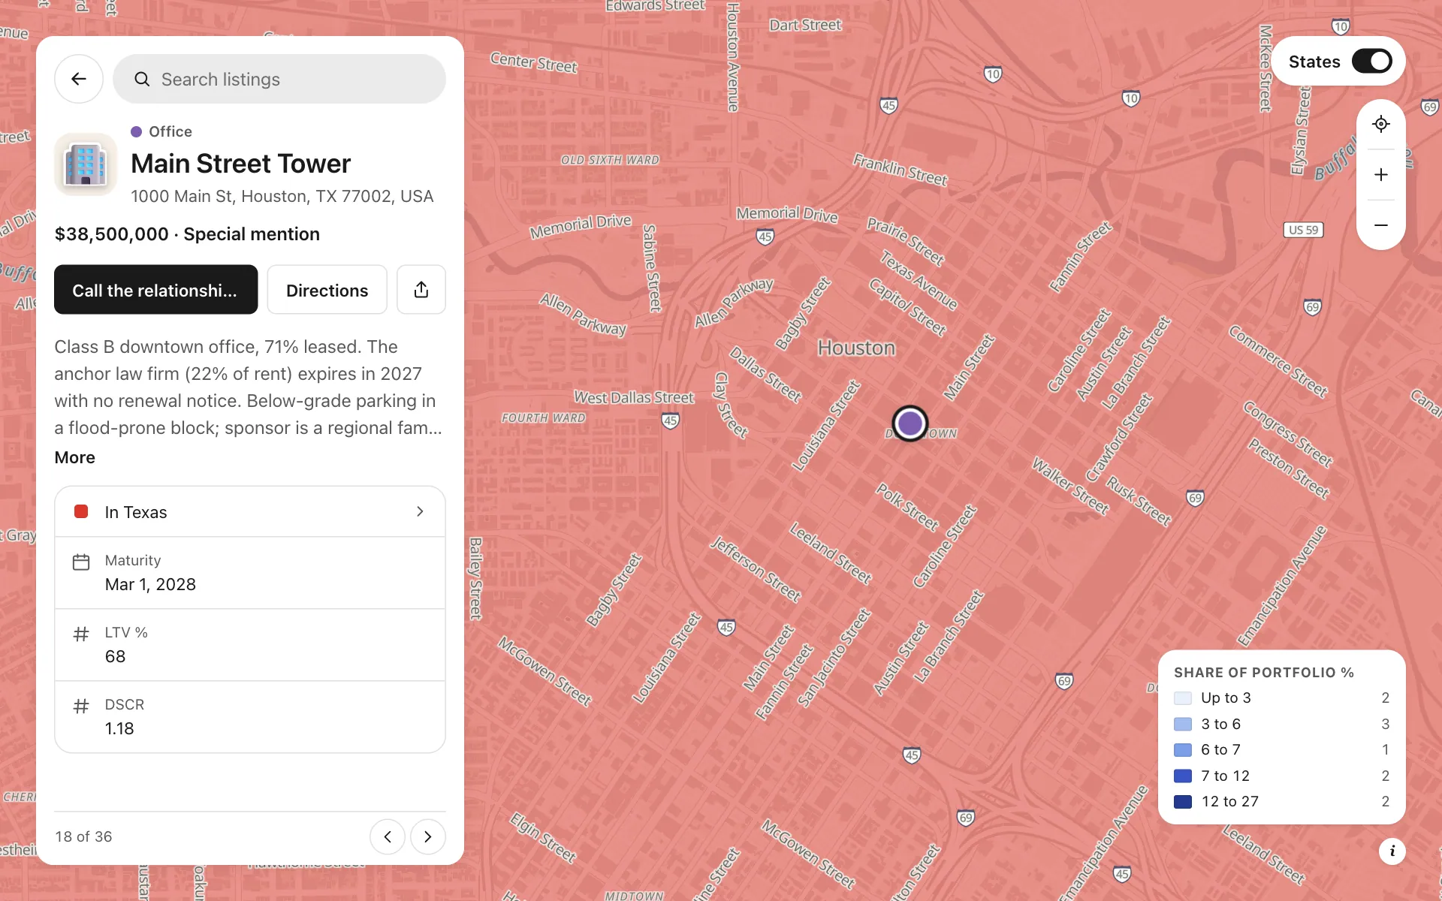Click the US 59 highway shield

tap(1304, 230)
